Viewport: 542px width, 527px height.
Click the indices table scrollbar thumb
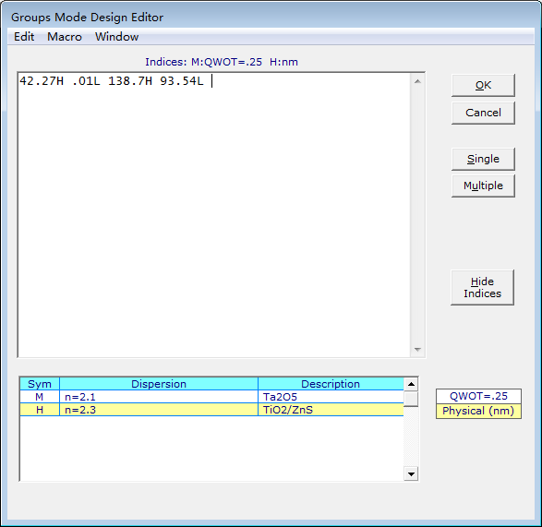pyautogui.click(x=411, y=399)
